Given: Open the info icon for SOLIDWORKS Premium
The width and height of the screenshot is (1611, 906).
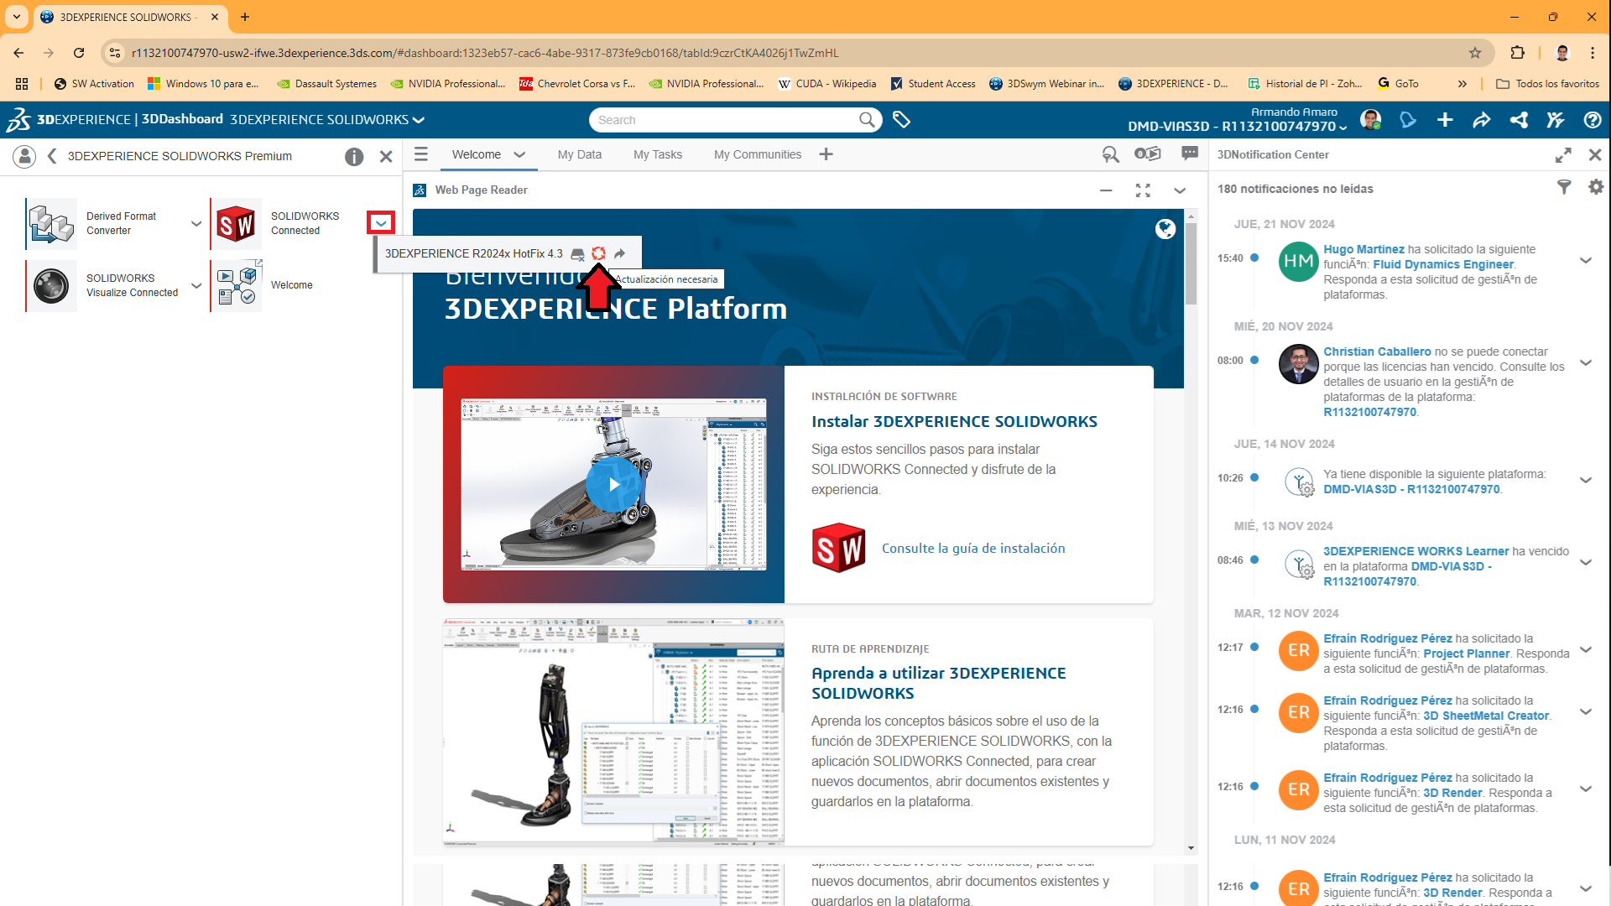Looking at the screenshot, I should click(x=354, y=157).
